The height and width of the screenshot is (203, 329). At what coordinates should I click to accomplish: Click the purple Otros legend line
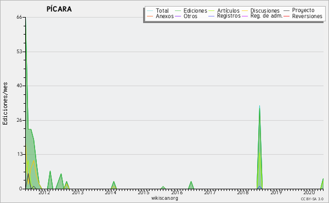(178, 16)
